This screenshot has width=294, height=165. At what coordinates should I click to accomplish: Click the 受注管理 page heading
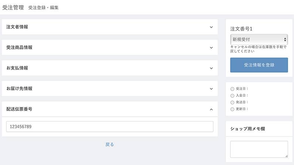[13, 7]
